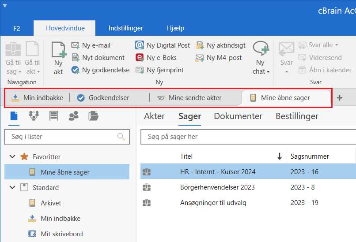The image size is (356, 242).
Task: Select Mit skrivebord in the tree
Action: (62, 234)
